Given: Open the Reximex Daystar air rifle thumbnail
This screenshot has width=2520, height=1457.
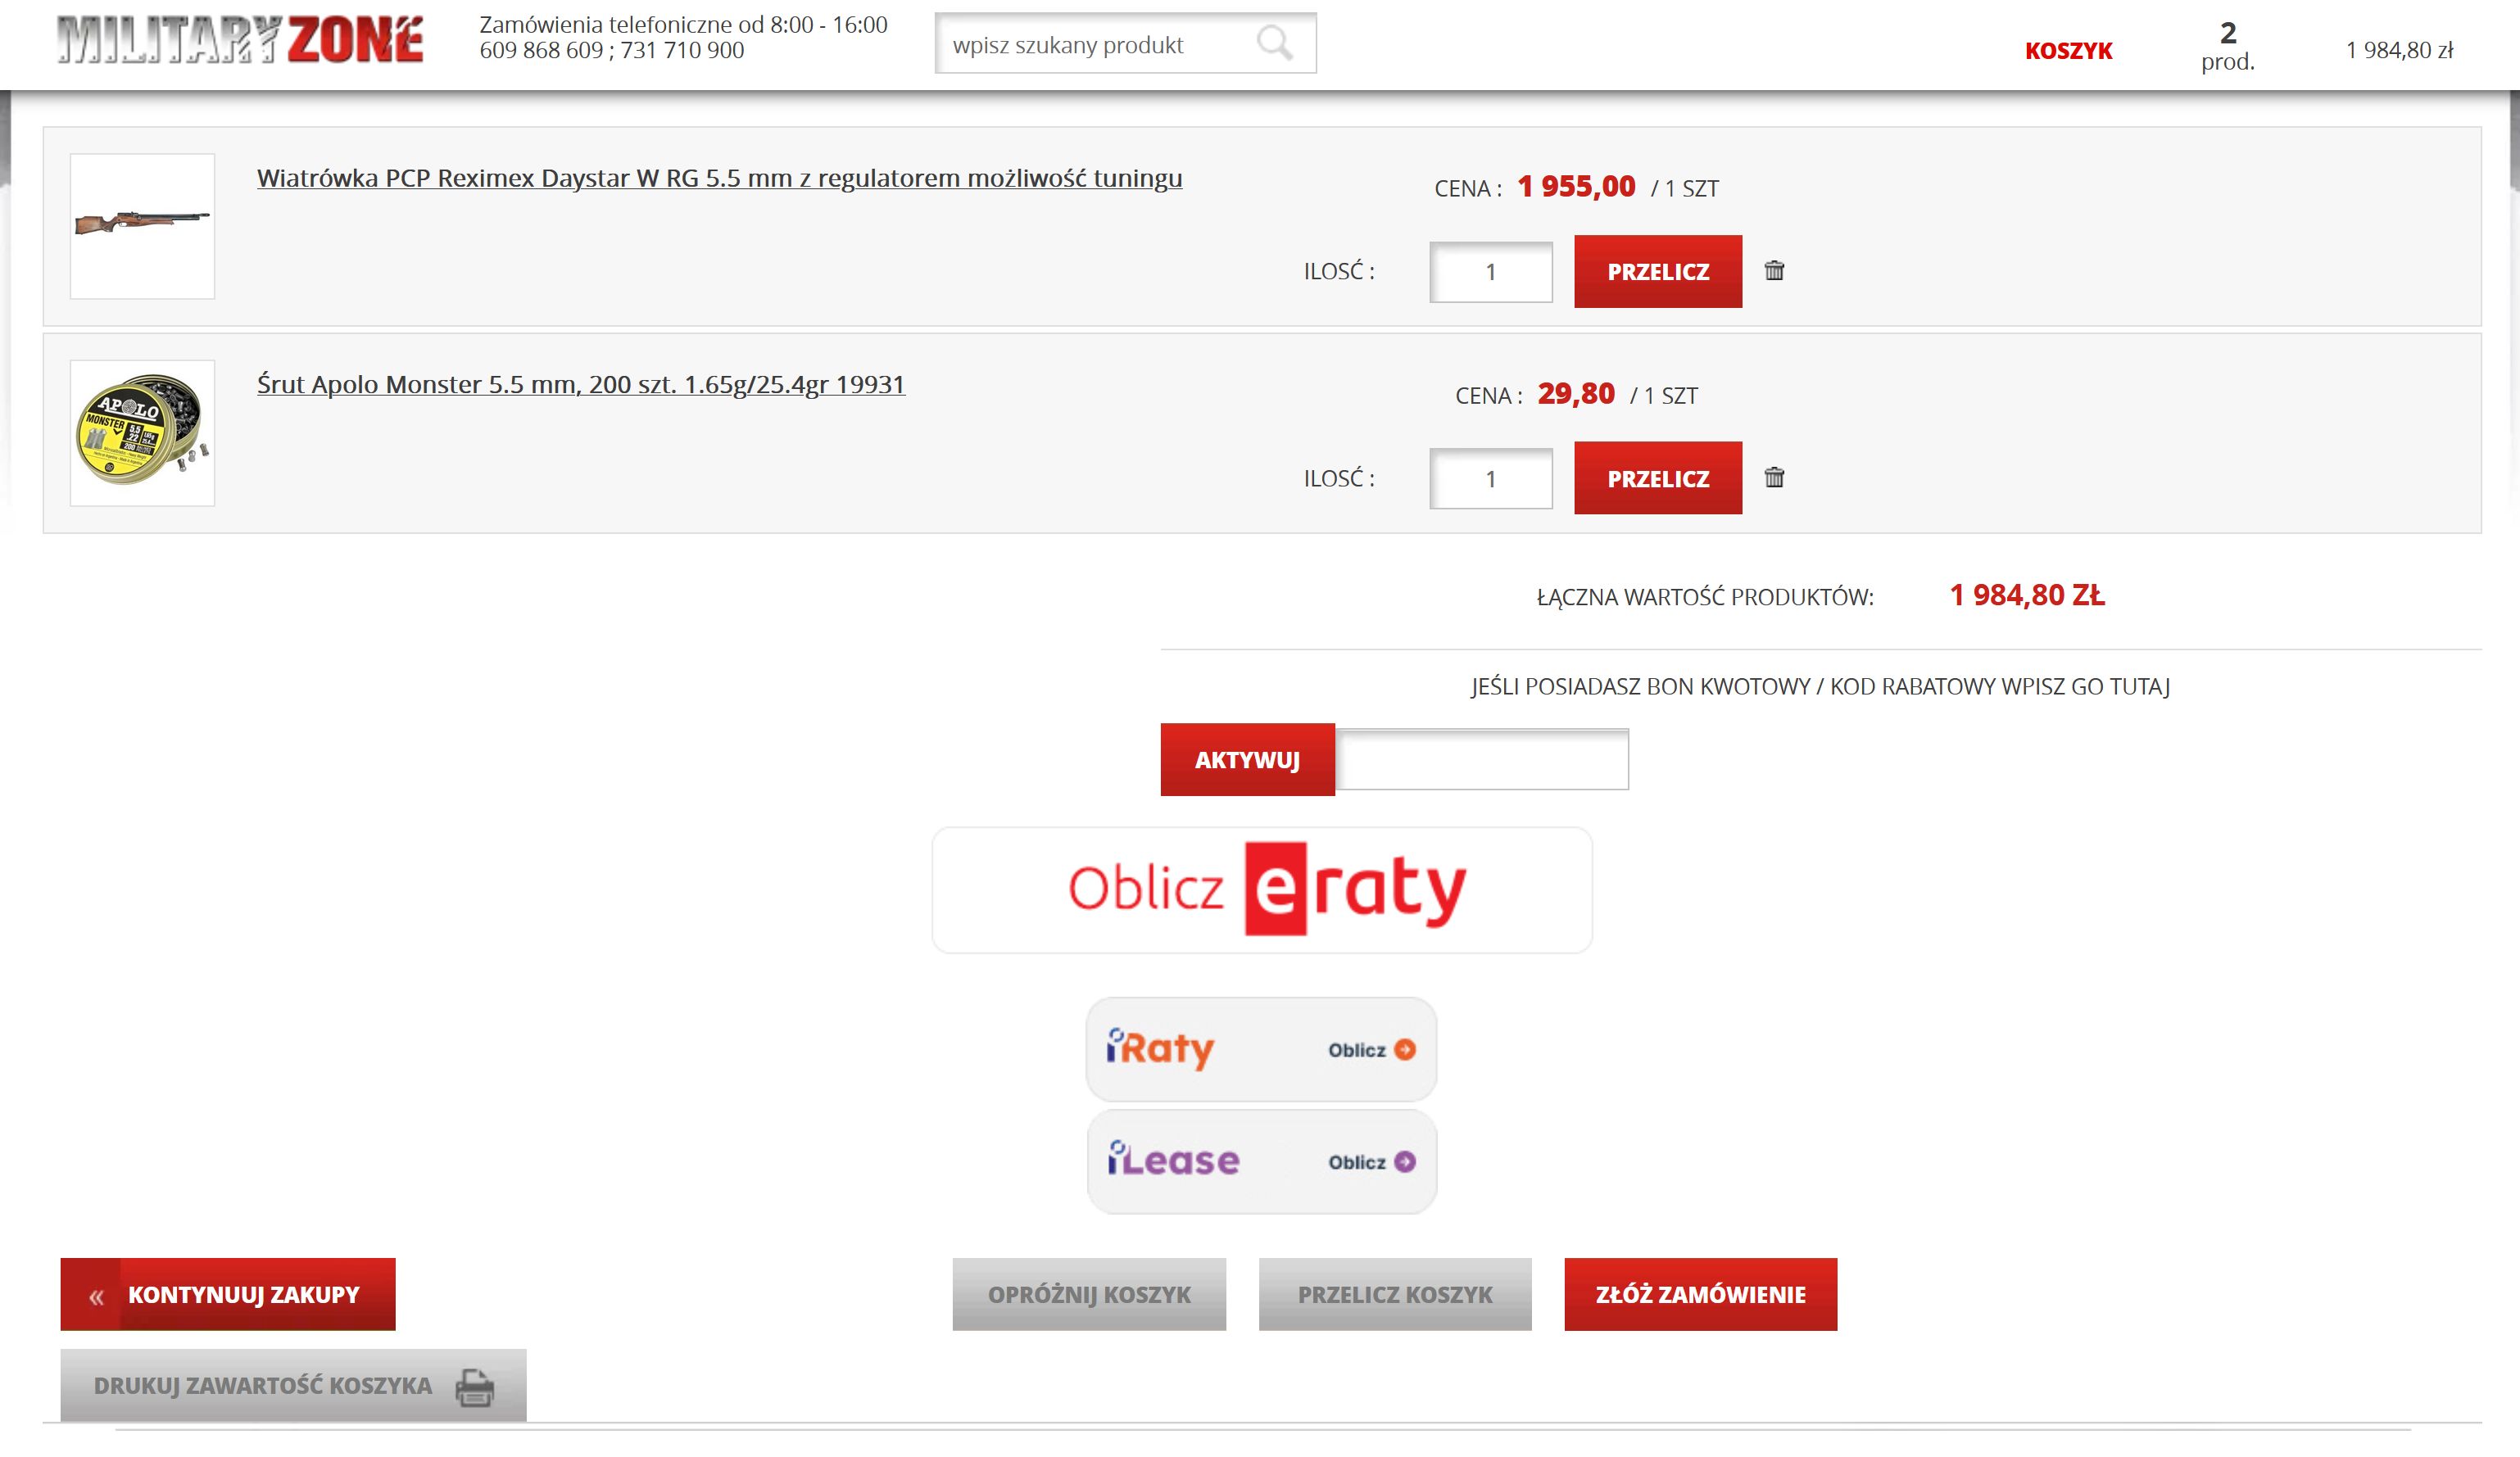Looking at the screenshot, I should coord(142,226).
